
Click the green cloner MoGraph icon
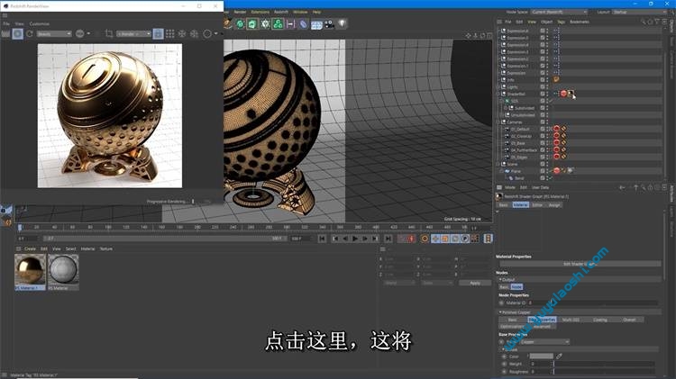click(279, 24)
